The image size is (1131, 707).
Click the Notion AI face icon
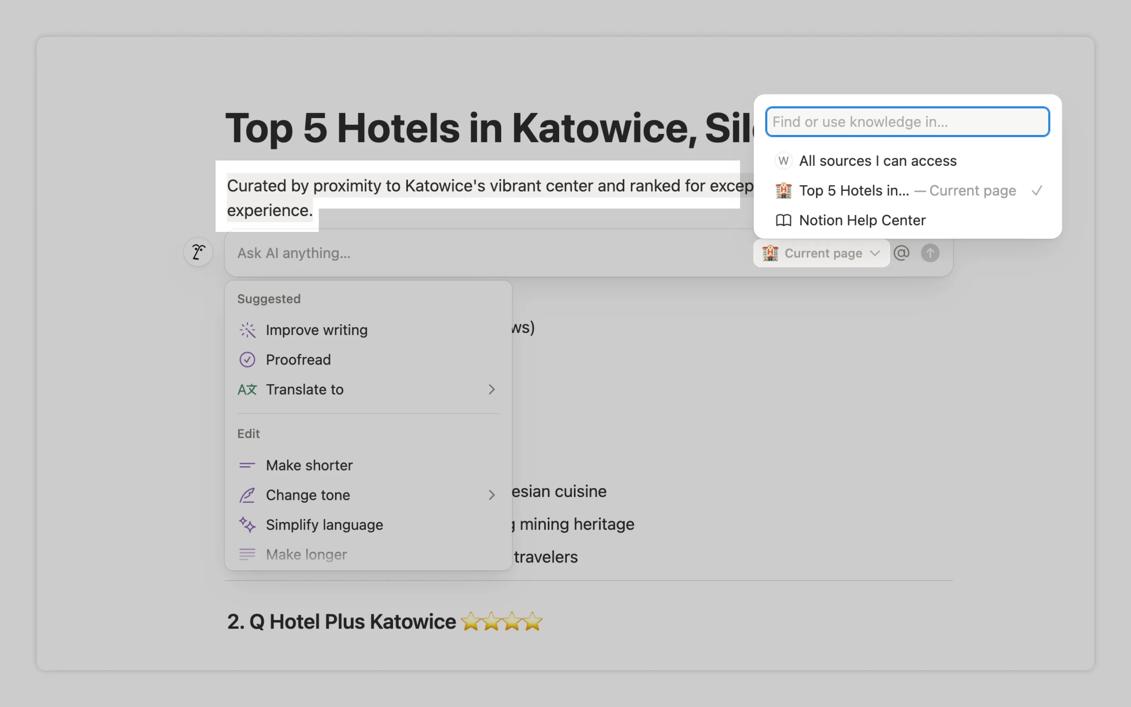(x=198, y=252)
